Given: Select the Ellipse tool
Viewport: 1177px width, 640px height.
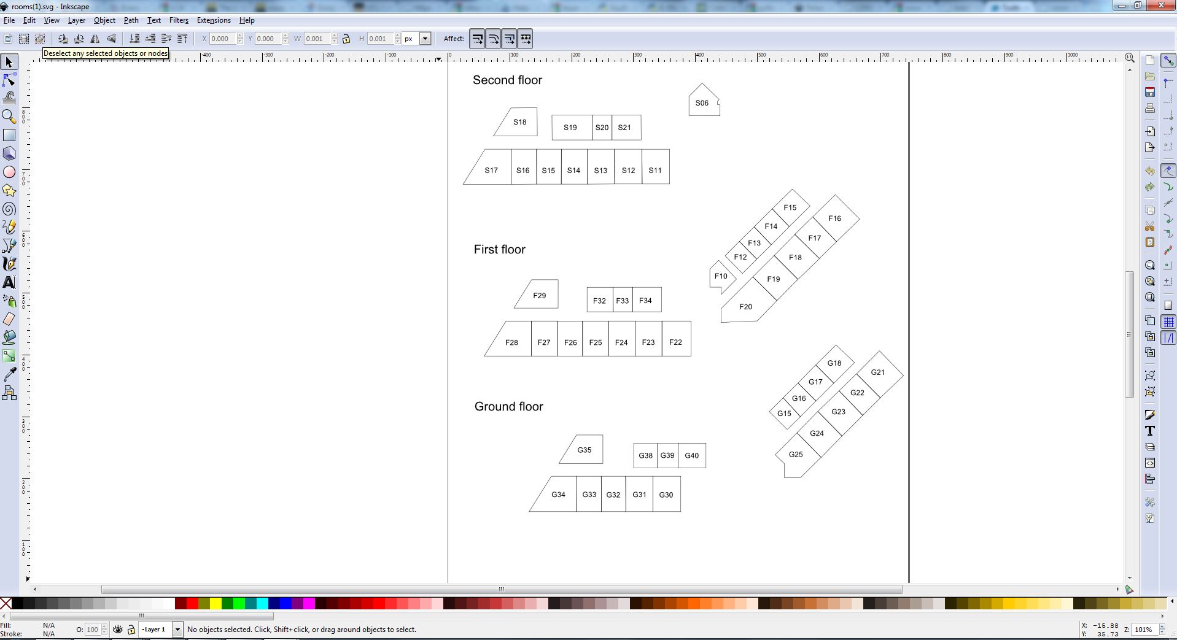Looking at the screenshot, I should tap(9, 172).
